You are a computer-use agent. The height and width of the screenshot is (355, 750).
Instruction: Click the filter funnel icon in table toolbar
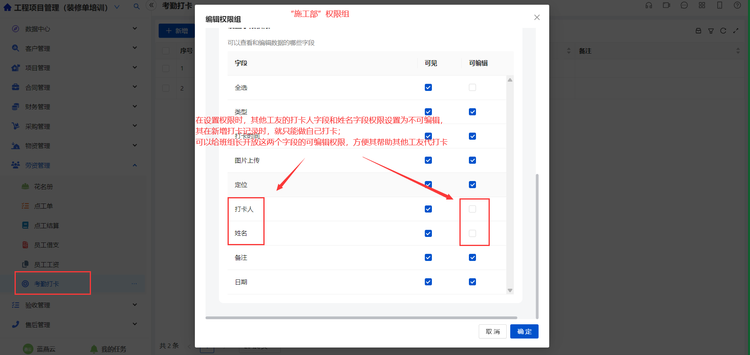(711, 31)
